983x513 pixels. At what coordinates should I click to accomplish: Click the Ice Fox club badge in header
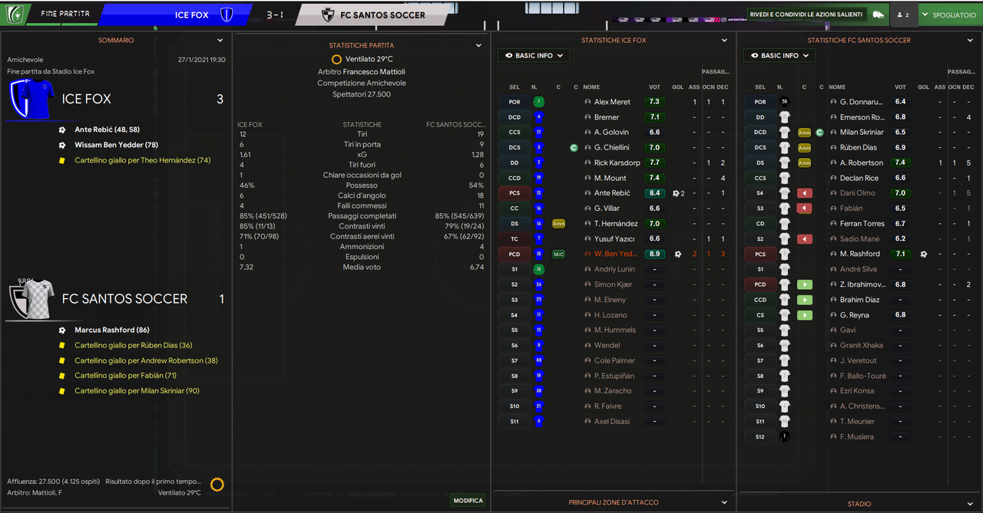pos(227,15)
